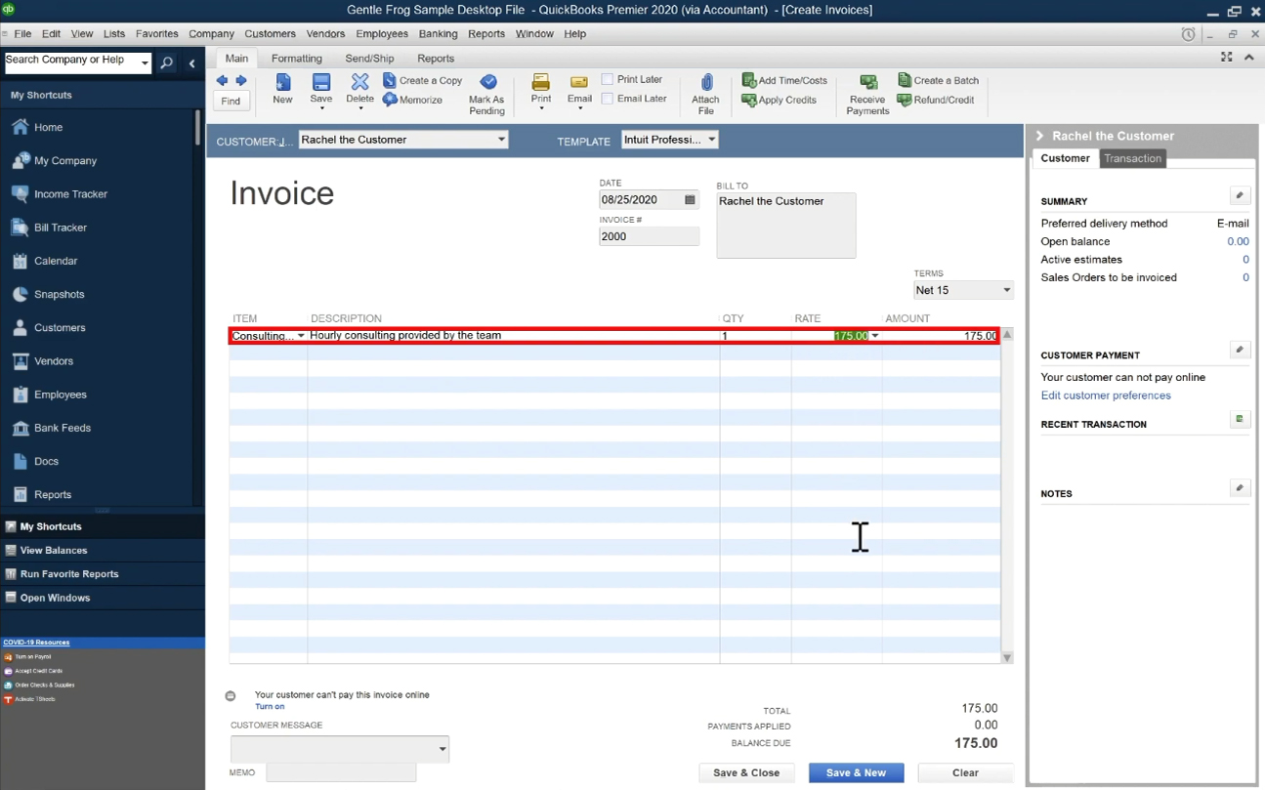The image size is (1265, 790).
Task: Click the Memo field
Action: tap(341, 772)
